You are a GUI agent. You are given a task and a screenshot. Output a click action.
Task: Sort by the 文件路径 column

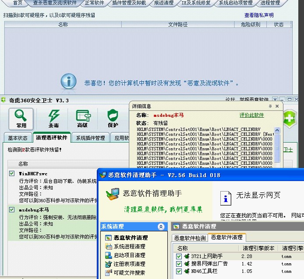(178, 24)
